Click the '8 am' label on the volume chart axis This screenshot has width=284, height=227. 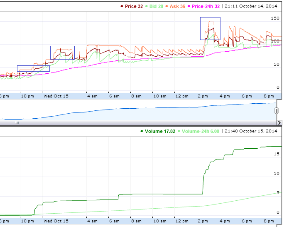[136, 221]
